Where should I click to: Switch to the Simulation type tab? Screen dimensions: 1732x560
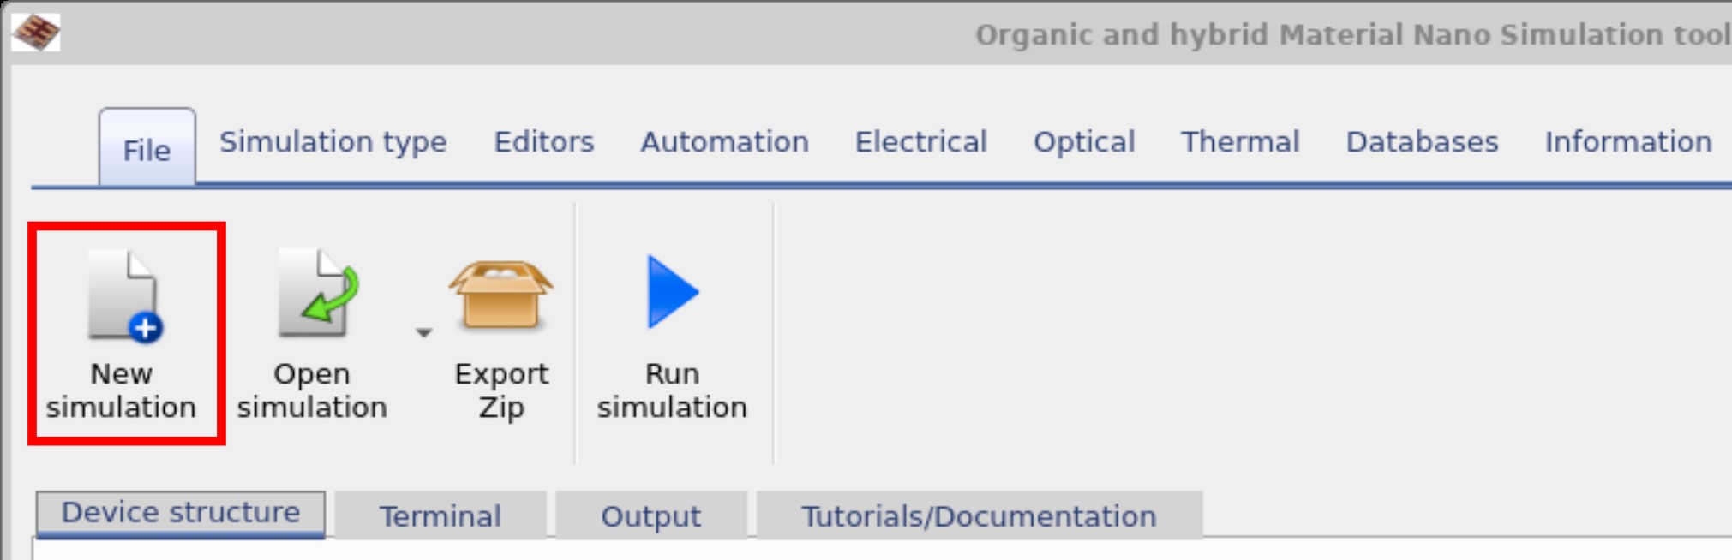333,141
